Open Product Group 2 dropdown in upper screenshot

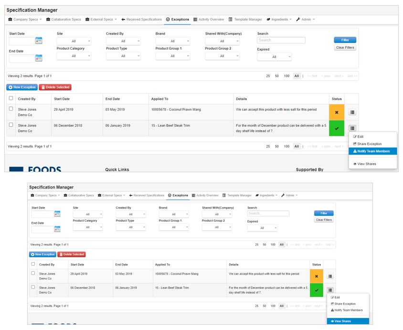(222, 56)
